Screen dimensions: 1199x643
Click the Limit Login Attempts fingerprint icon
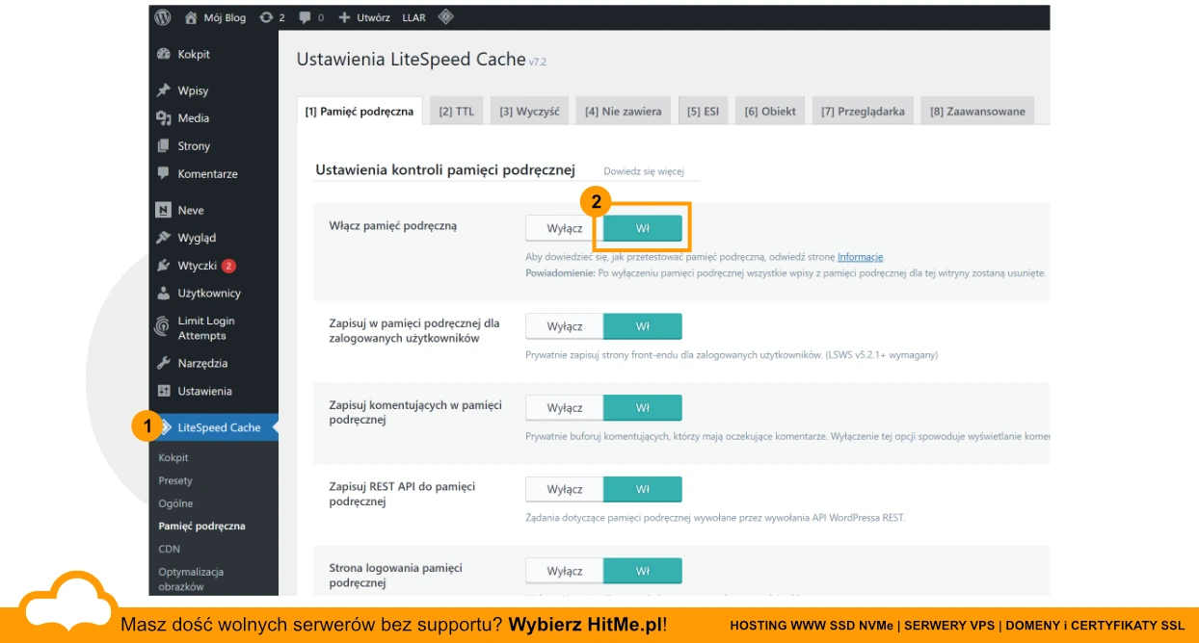tap(164, 328)
